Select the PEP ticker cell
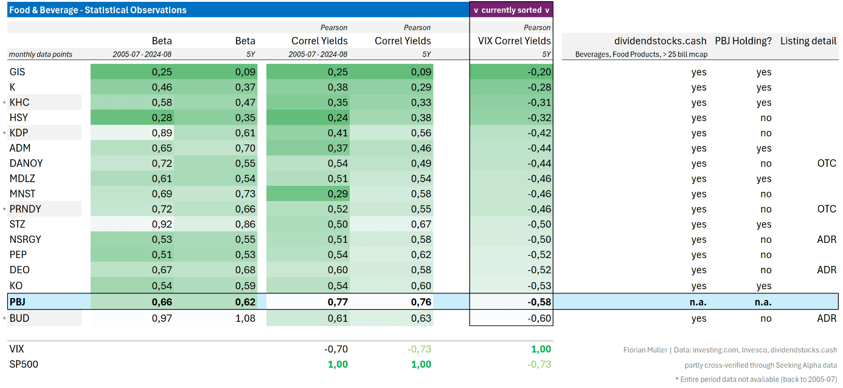This screenshot has width=843, height=388. pyautogui.click(x=18, y=254)
